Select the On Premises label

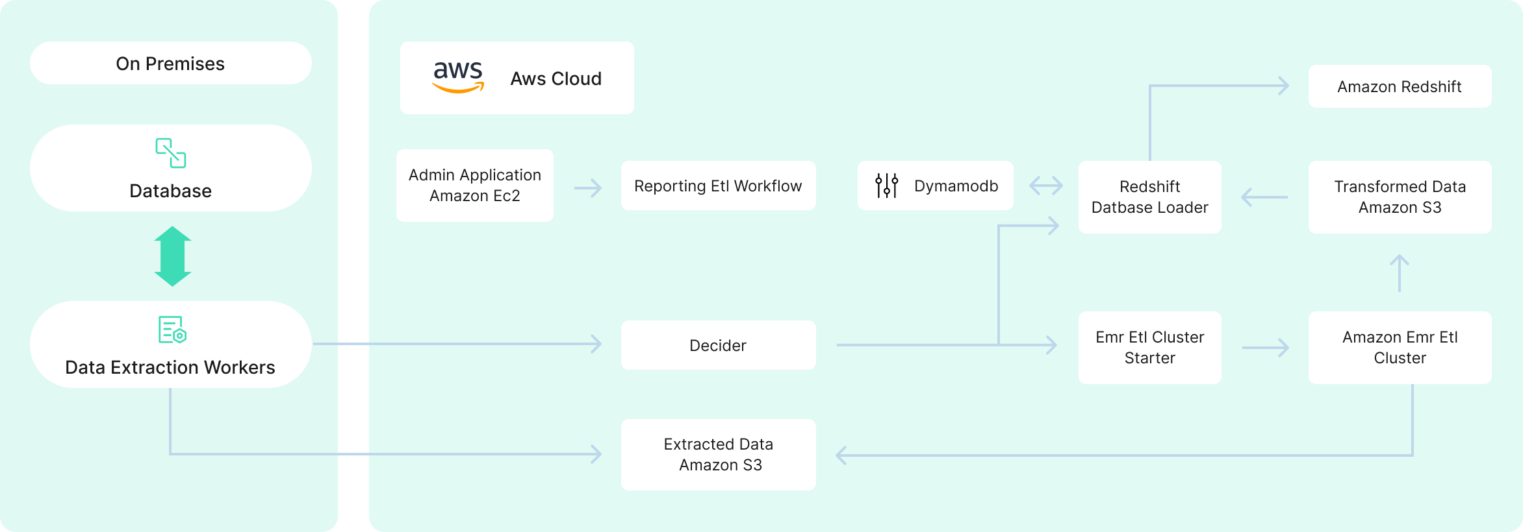(x=171, y=63)
